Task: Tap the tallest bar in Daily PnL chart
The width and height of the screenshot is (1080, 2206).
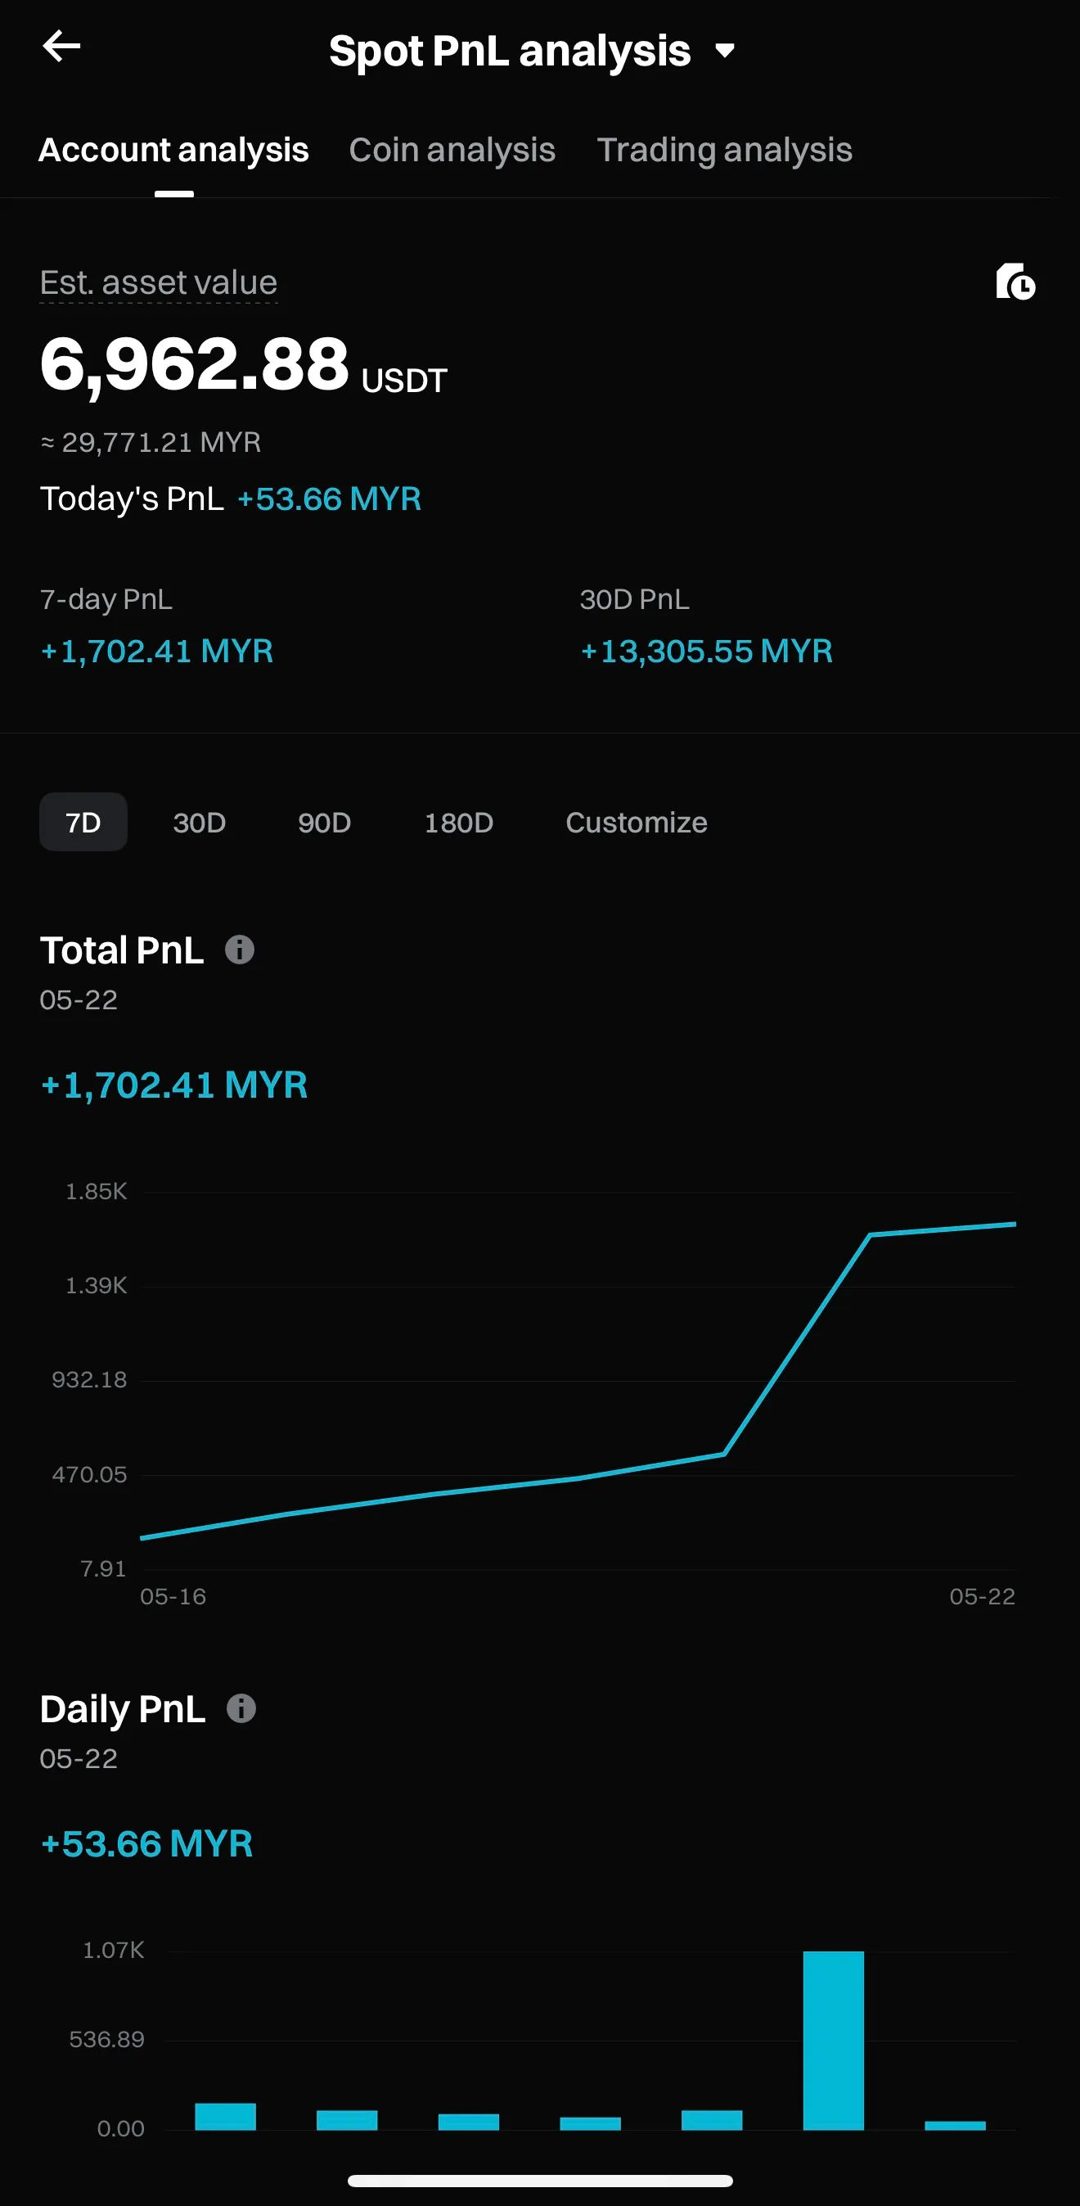Action: [833, 2040]
